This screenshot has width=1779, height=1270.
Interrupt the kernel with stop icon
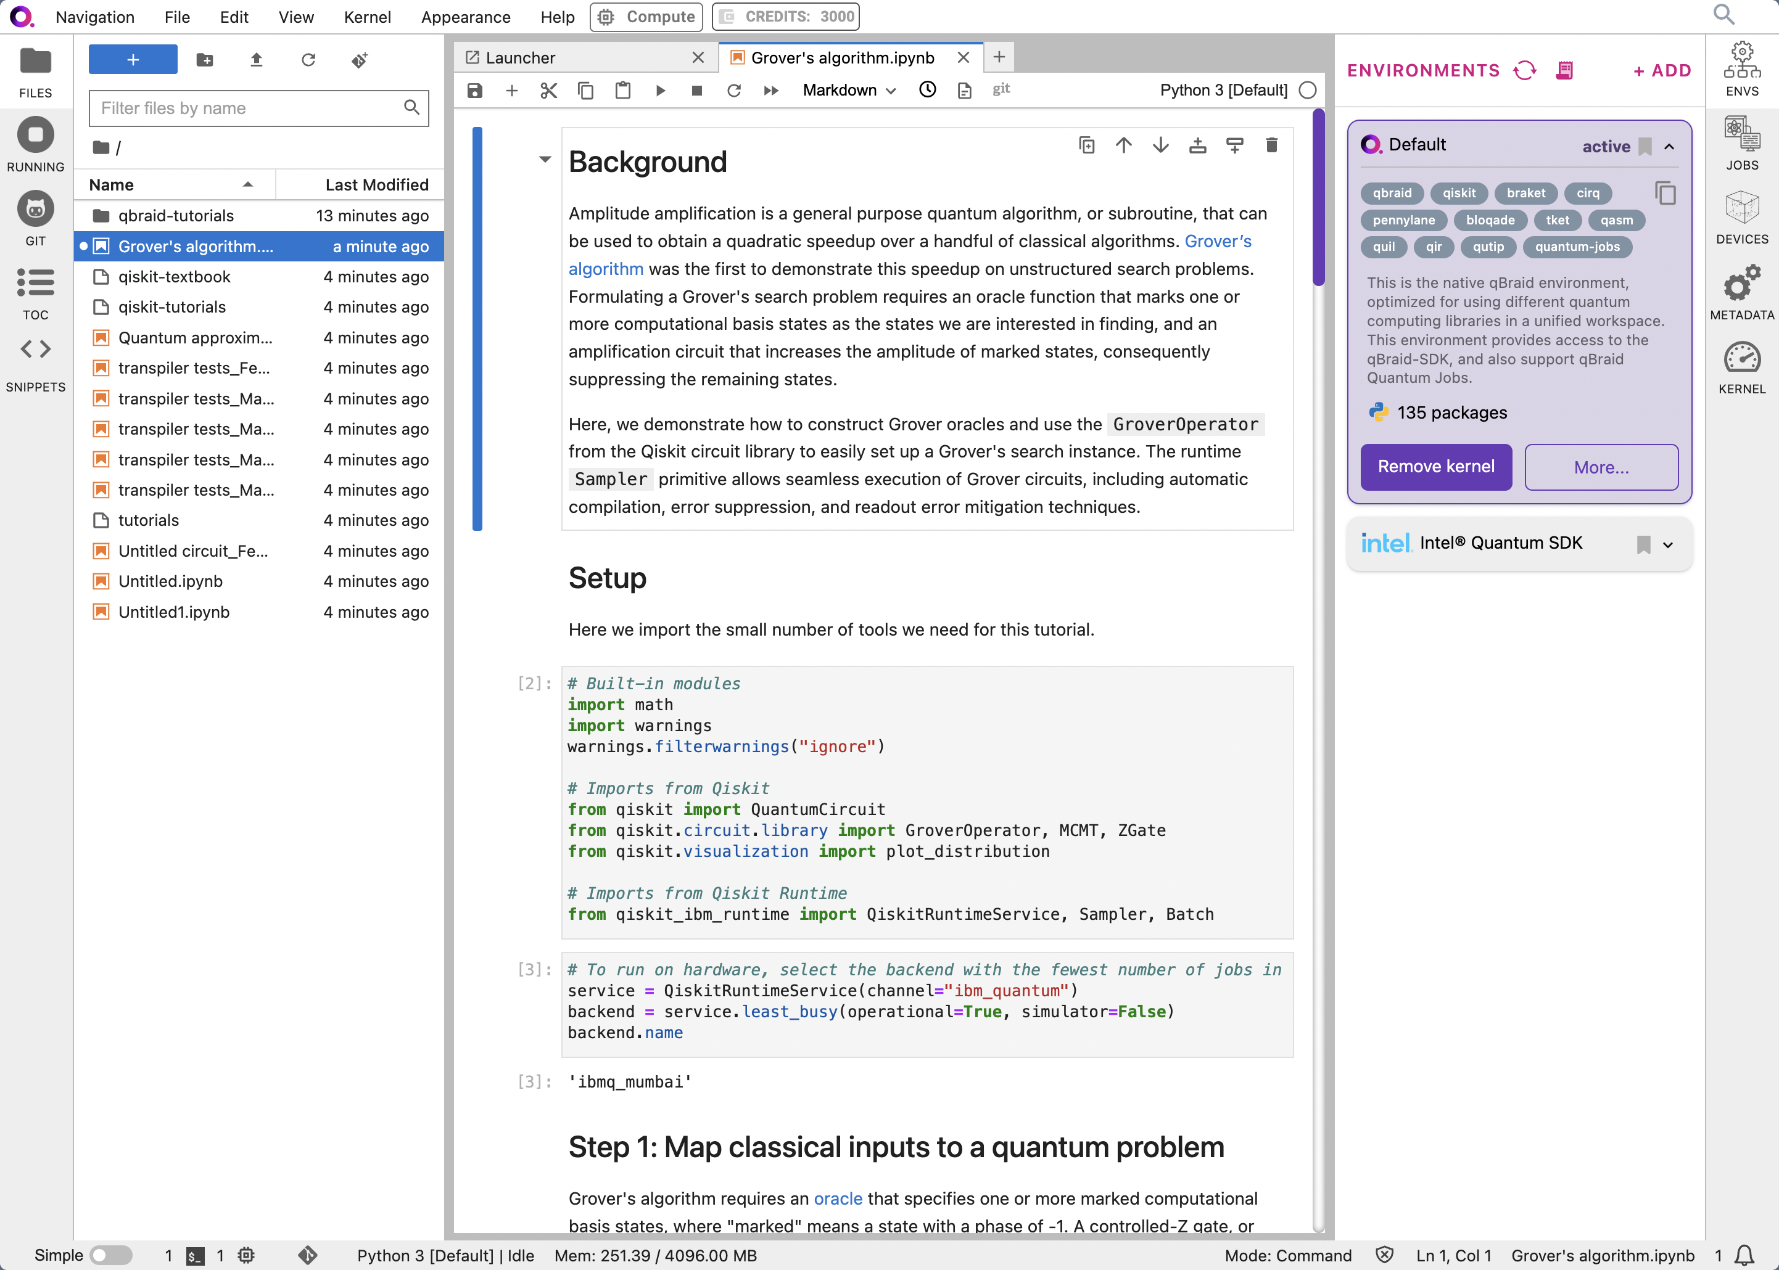pyautogui.click(x=697, y=90)
